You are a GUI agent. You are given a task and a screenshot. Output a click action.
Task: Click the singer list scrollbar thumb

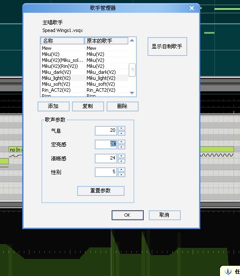132,70
